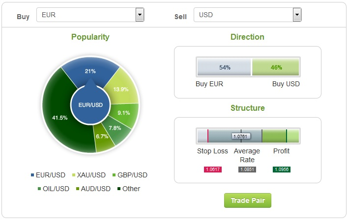Click the 54% Buy EUR direction bar
This screenshot has width=348, height=220.
[x=224, y=67]
